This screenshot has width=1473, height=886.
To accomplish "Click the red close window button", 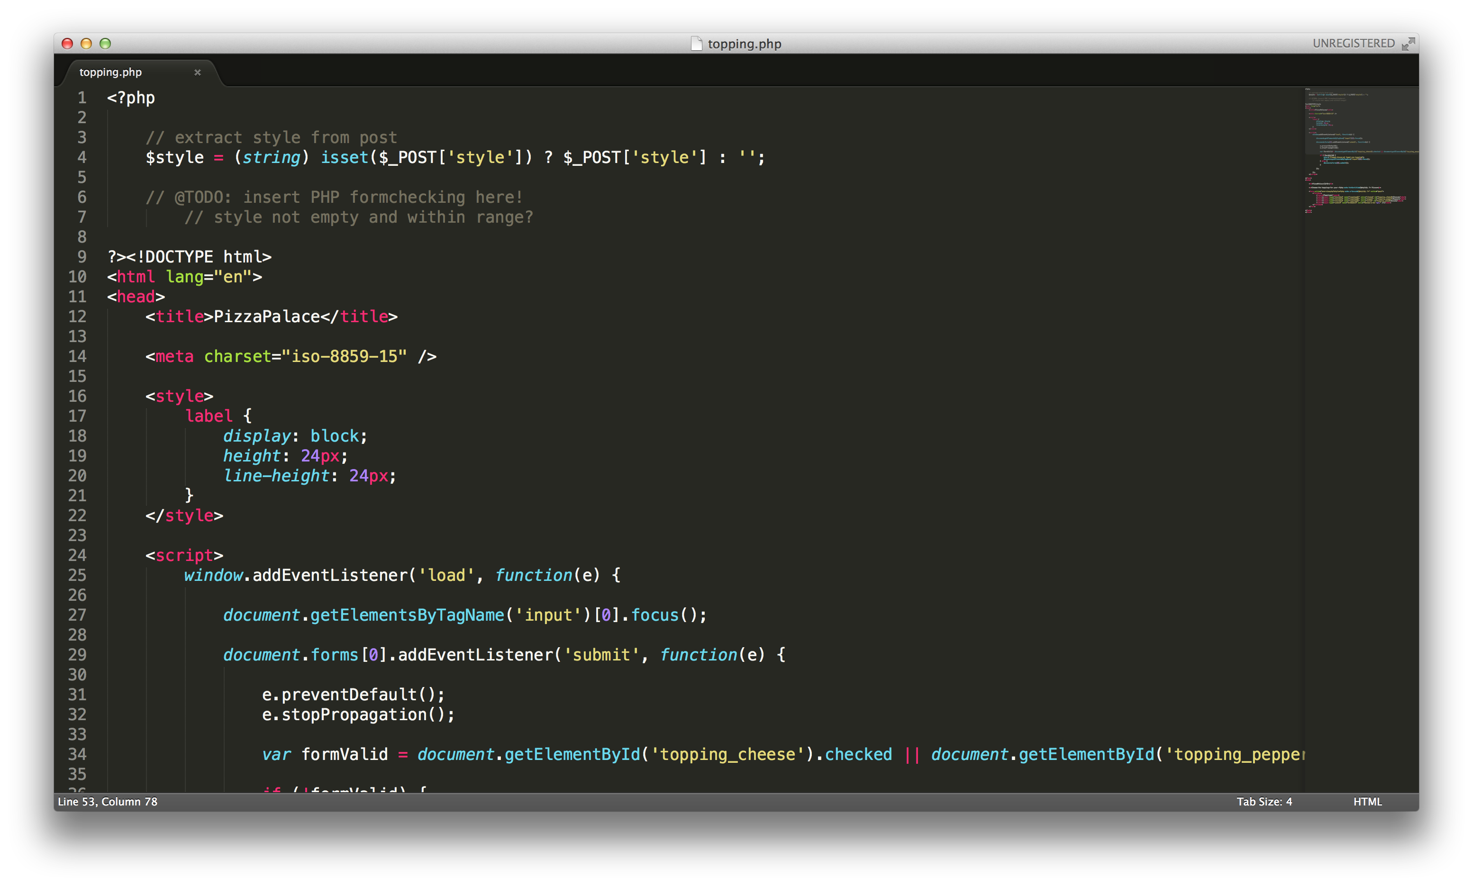I will 67,44.
